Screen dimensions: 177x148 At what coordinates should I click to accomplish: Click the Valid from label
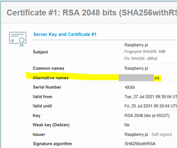(x=42, y=97)
